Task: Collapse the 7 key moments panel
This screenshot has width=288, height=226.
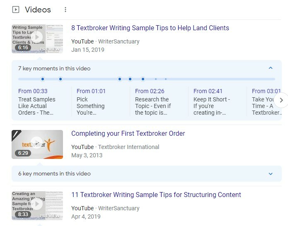Action: pos(271,68)
